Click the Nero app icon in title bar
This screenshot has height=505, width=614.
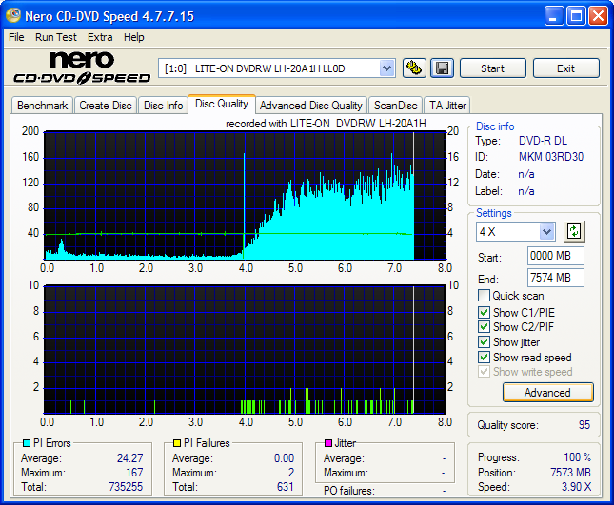(x=13, y=16)
